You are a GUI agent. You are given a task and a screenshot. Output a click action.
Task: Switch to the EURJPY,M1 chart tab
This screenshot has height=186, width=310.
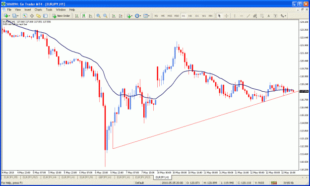[x=86, y=177]
